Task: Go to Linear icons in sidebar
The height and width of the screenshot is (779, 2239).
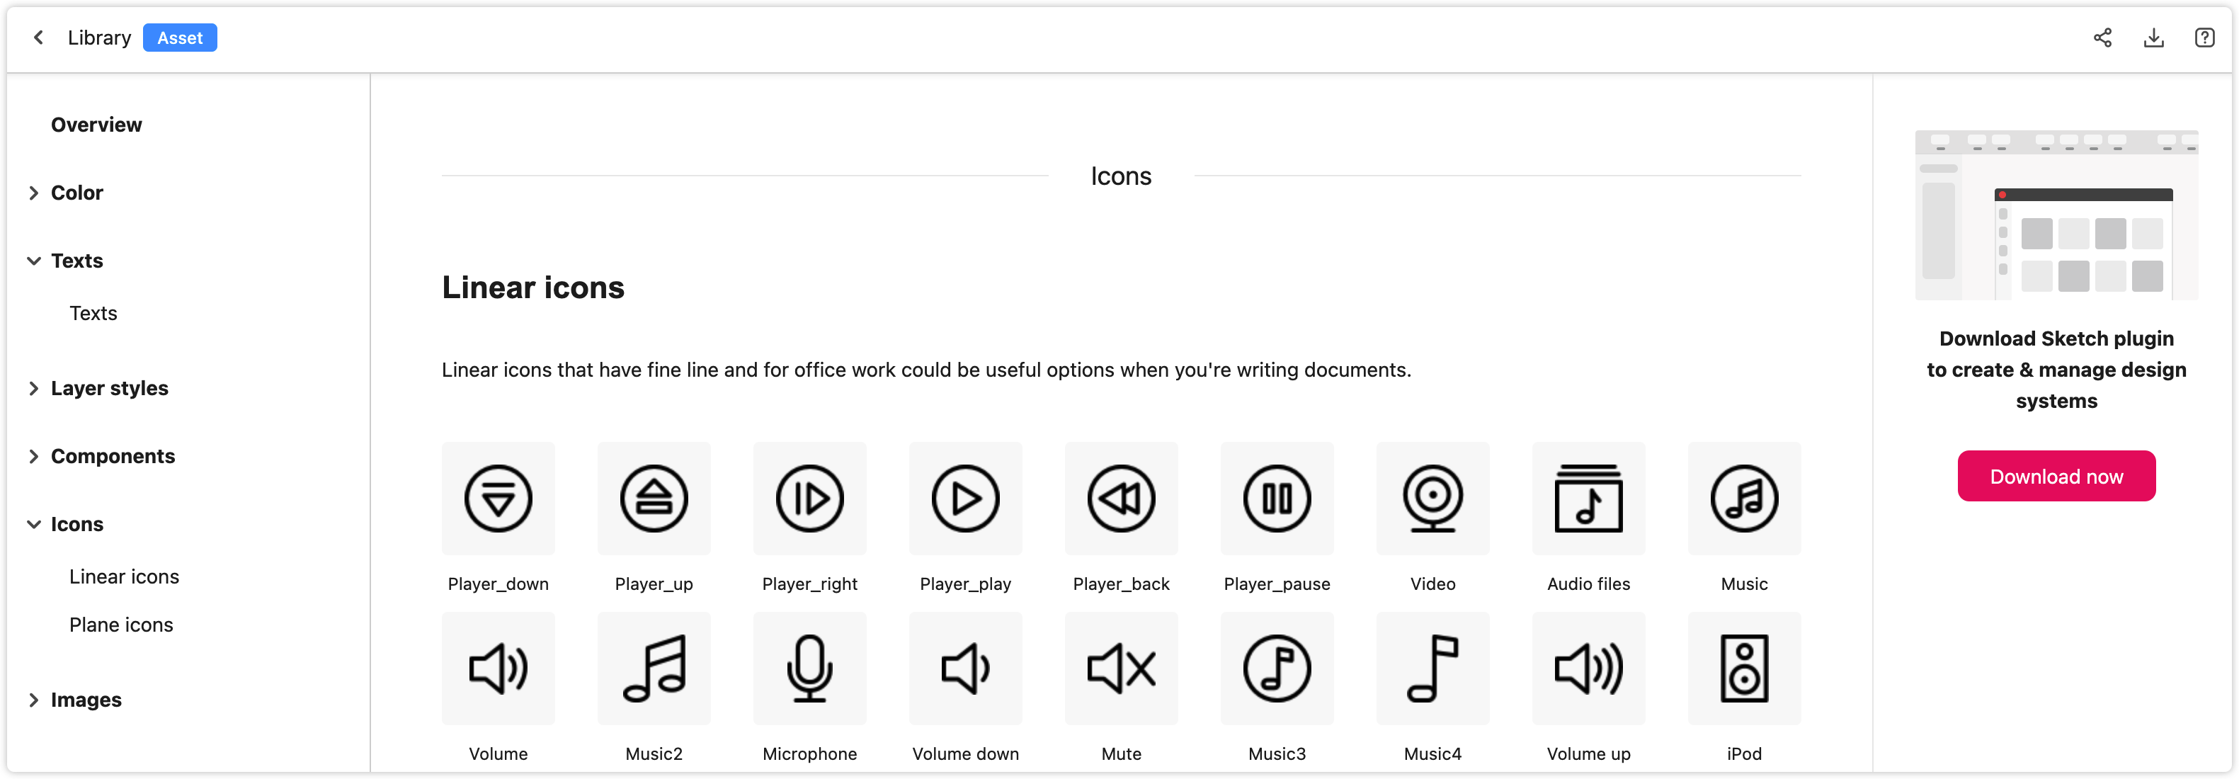Action: coord(125,576)
